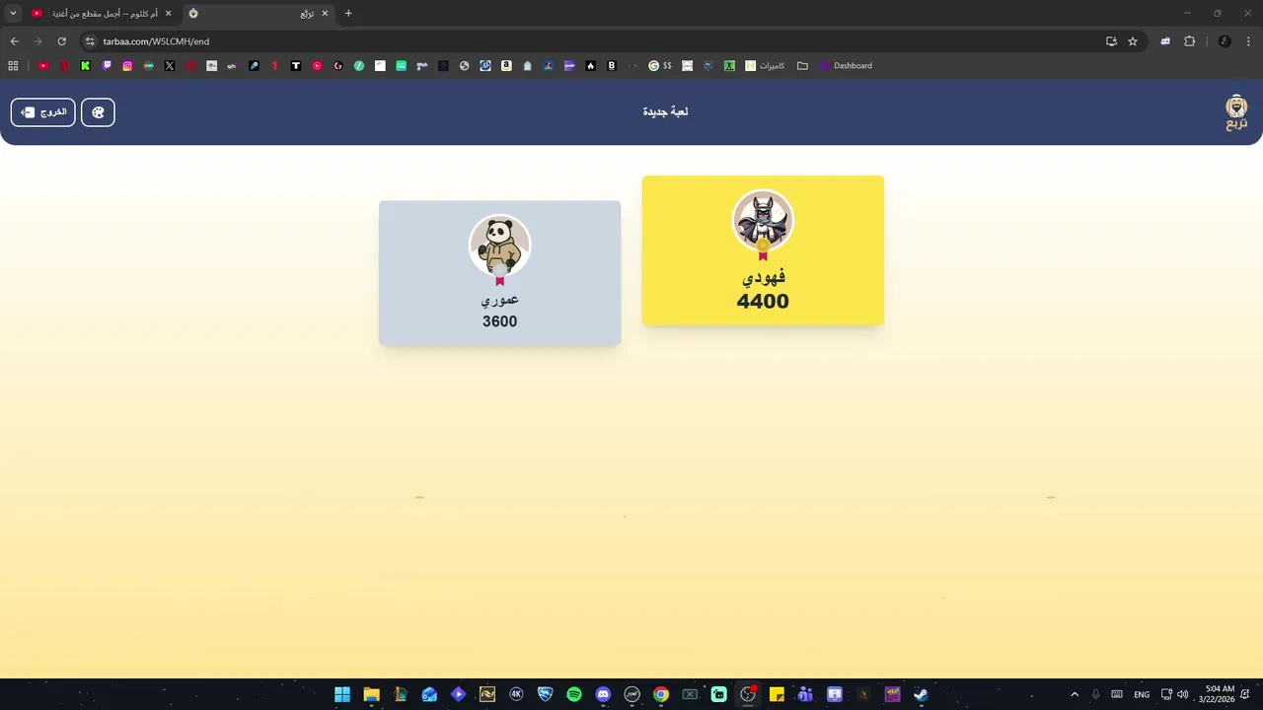Viewport: 1263px width, 710px height.
Task: Open Steam from the taskbar
Action: click(x=921, y=694)
